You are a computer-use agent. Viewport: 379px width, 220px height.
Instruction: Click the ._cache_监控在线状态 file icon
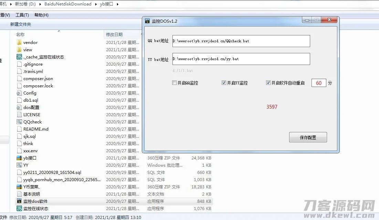point(19,57)
